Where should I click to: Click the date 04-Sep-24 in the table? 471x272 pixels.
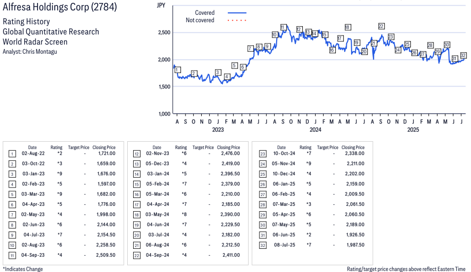157,255
